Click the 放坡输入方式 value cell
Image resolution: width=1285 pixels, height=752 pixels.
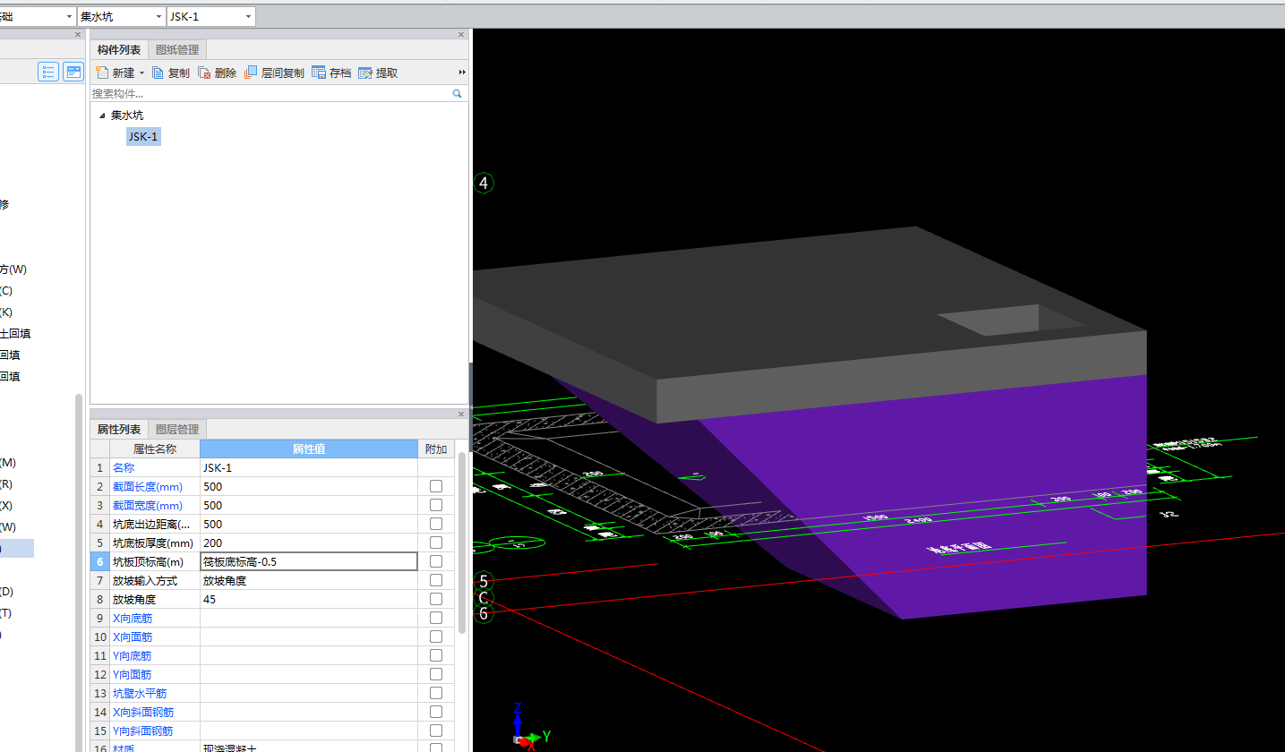click(309, 580)
